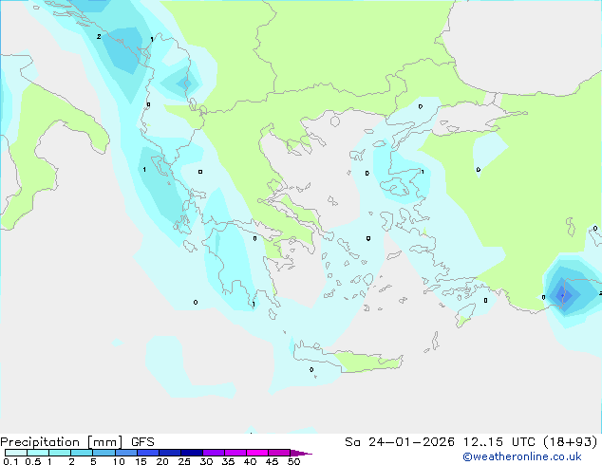
Task: Pick the 0.1–0.5 mm legend swatch
Action: click(x=16, y=453)
